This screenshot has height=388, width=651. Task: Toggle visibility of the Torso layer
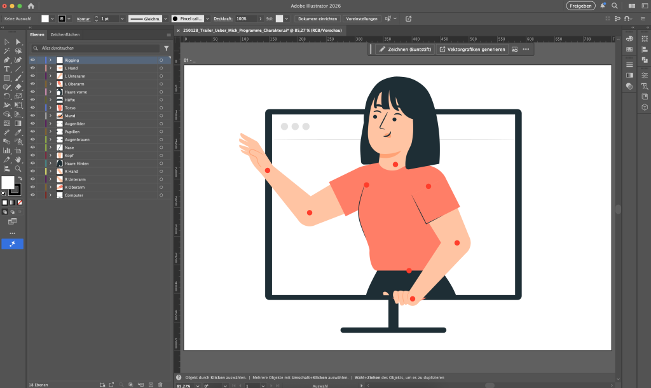(x=33, y=107)
